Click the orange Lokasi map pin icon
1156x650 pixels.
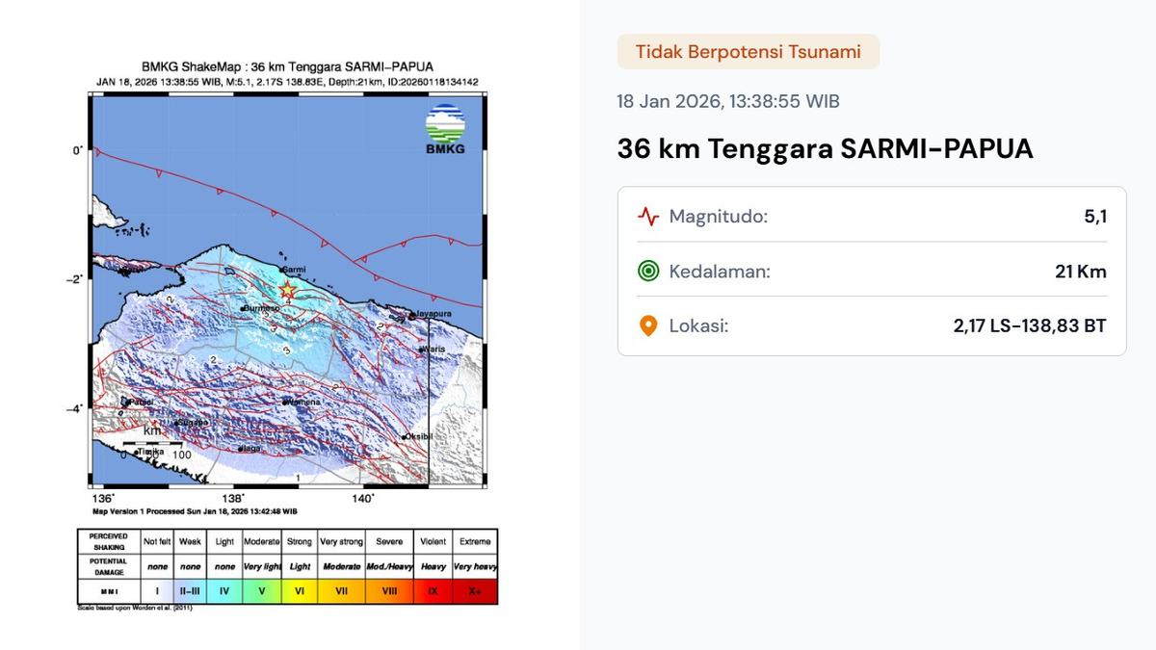pyautogui.click(x=645, y=325)
